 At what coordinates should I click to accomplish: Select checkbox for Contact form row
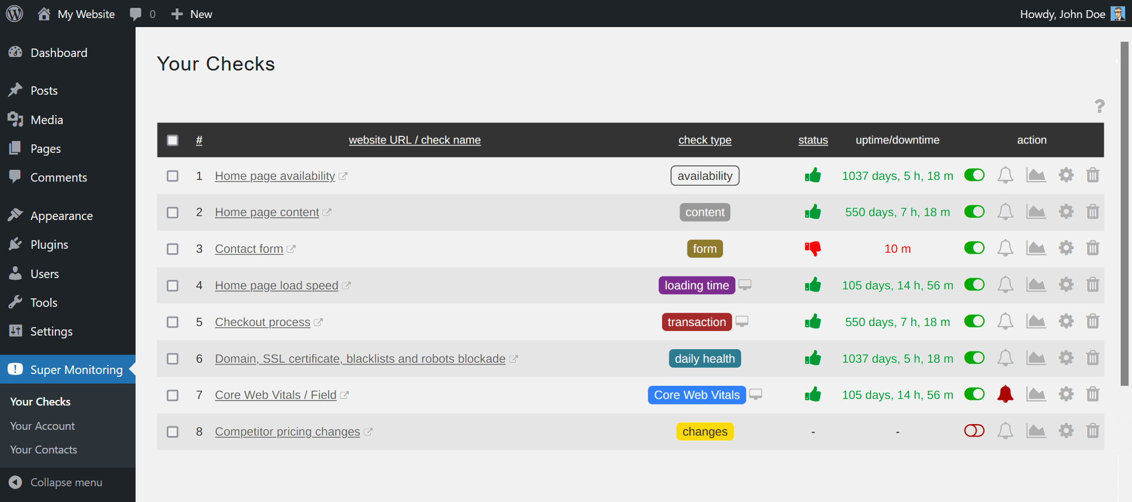173,249
